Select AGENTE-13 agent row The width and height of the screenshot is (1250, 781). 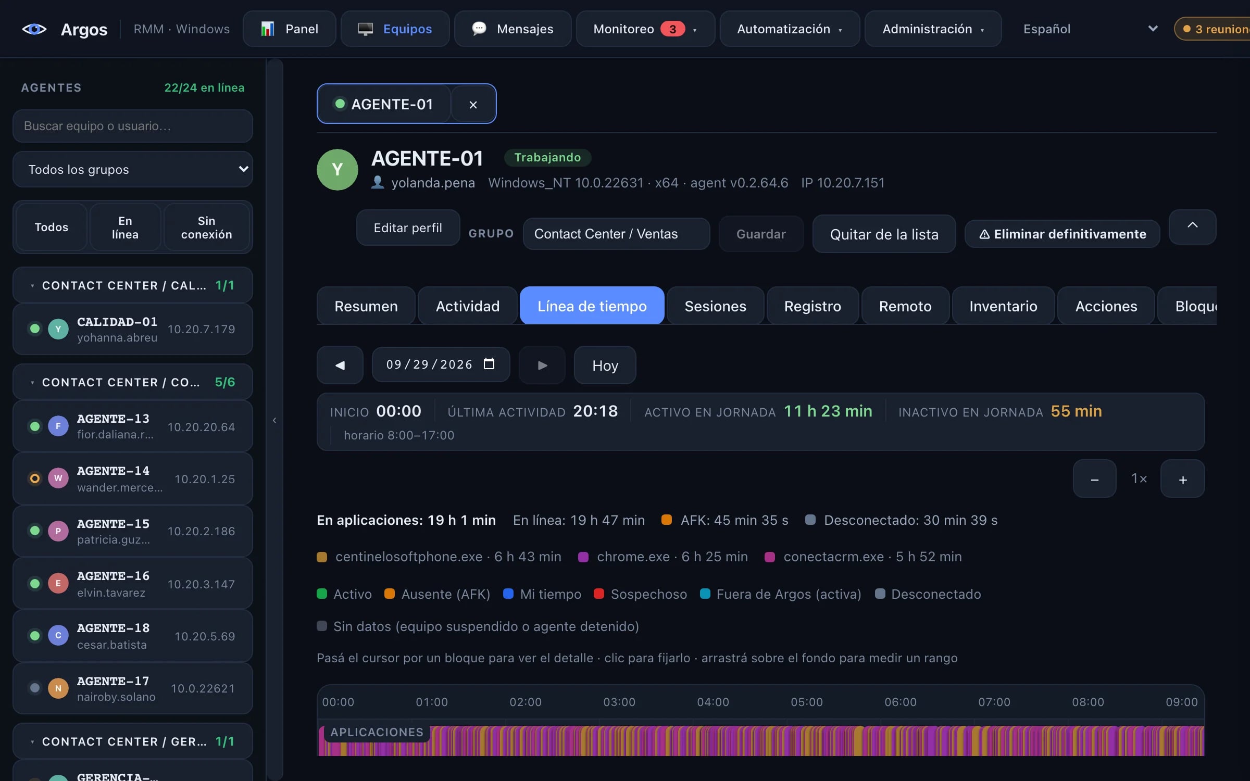133,426
